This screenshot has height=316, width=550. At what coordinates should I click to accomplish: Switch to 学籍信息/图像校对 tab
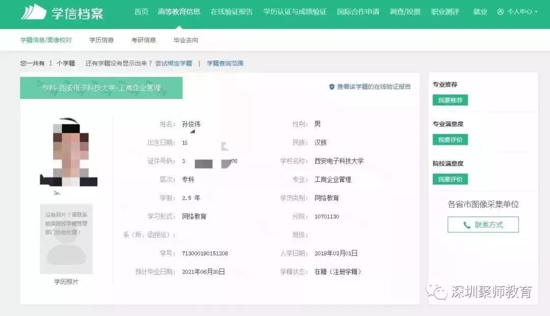click(46, 40)
